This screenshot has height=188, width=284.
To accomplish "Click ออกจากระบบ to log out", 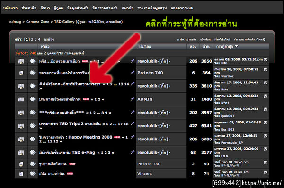I will pyautogui.click(x=182, y=8).
